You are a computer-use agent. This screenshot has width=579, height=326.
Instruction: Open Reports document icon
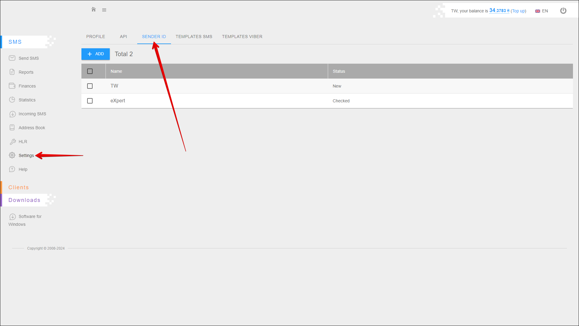coord(12,72)
